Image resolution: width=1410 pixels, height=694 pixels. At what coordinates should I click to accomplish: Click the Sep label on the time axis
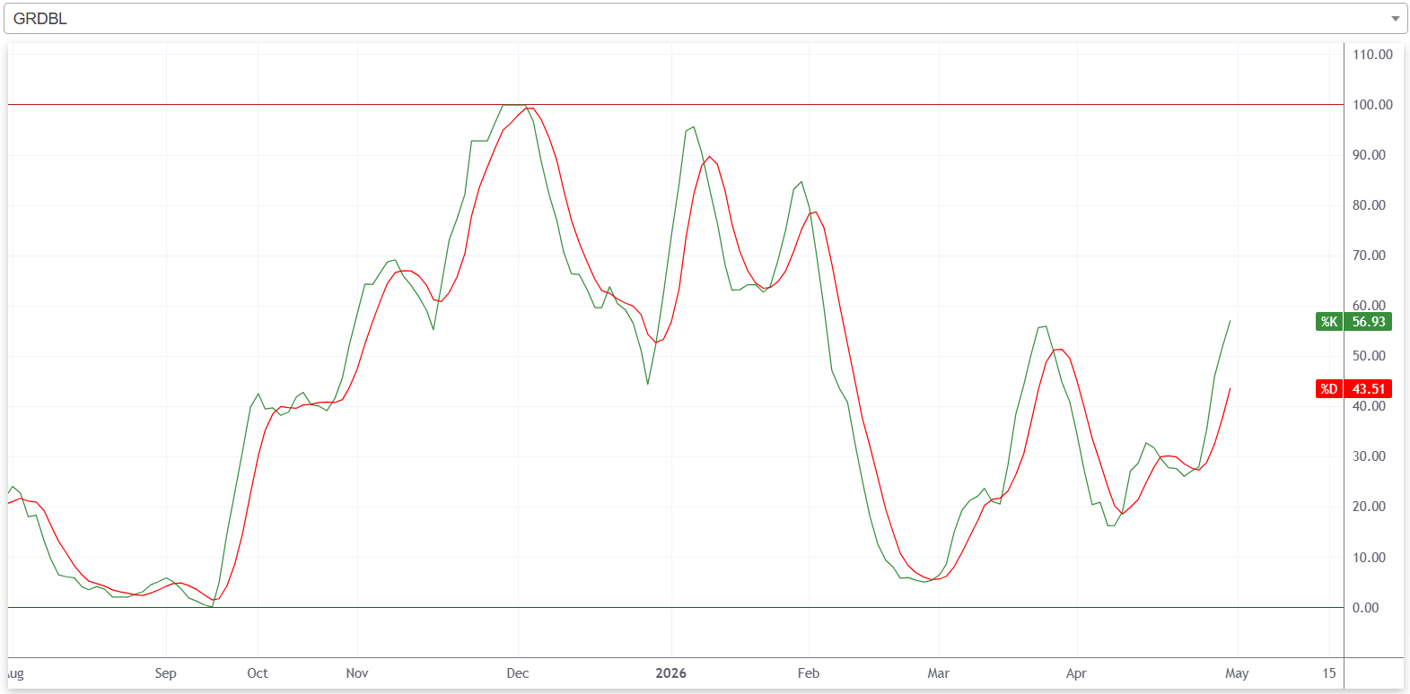pyautogui.click(x=165, y=672)
